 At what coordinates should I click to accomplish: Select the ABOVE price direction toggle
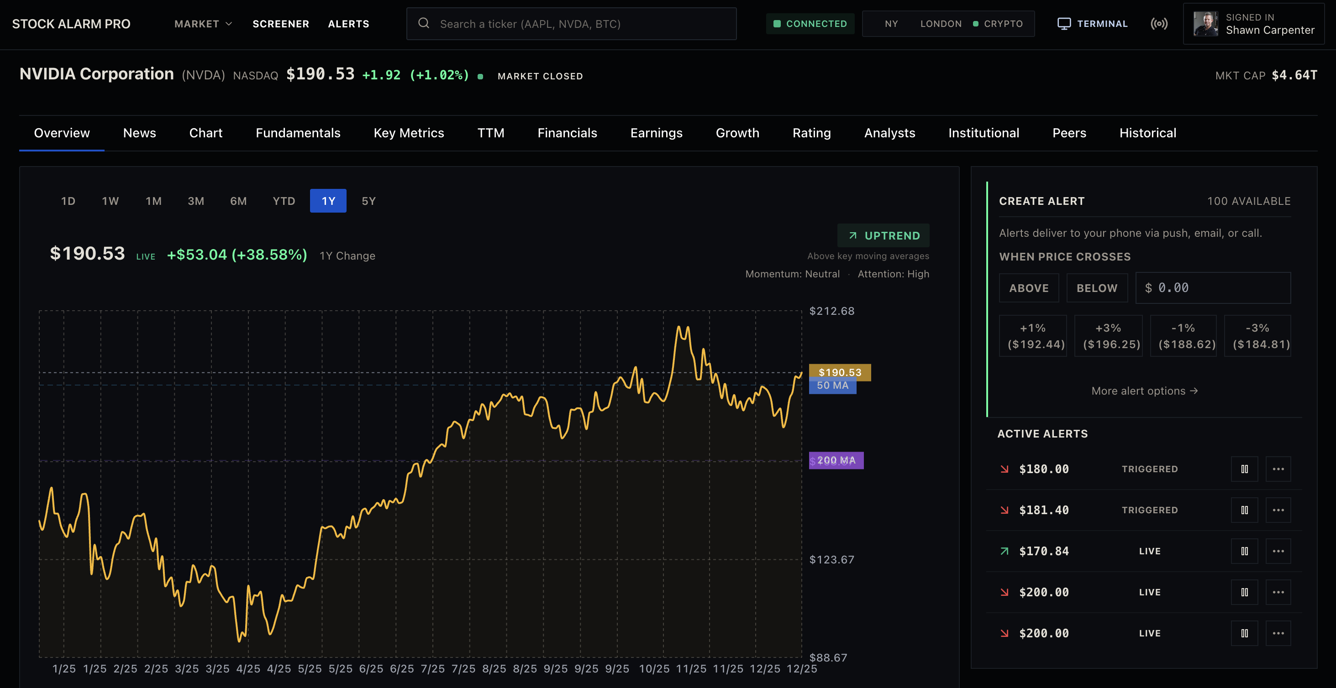[x=1029, y=288]
